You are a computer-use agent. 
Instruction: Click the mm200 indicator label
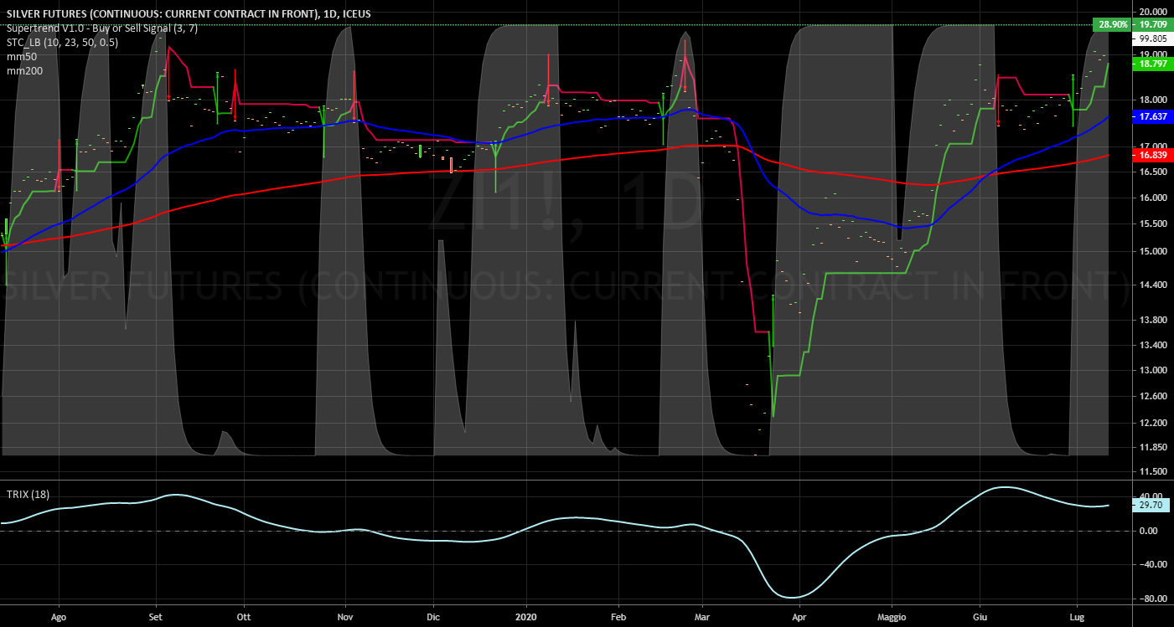pyautogui.click(x=23, y=70)
